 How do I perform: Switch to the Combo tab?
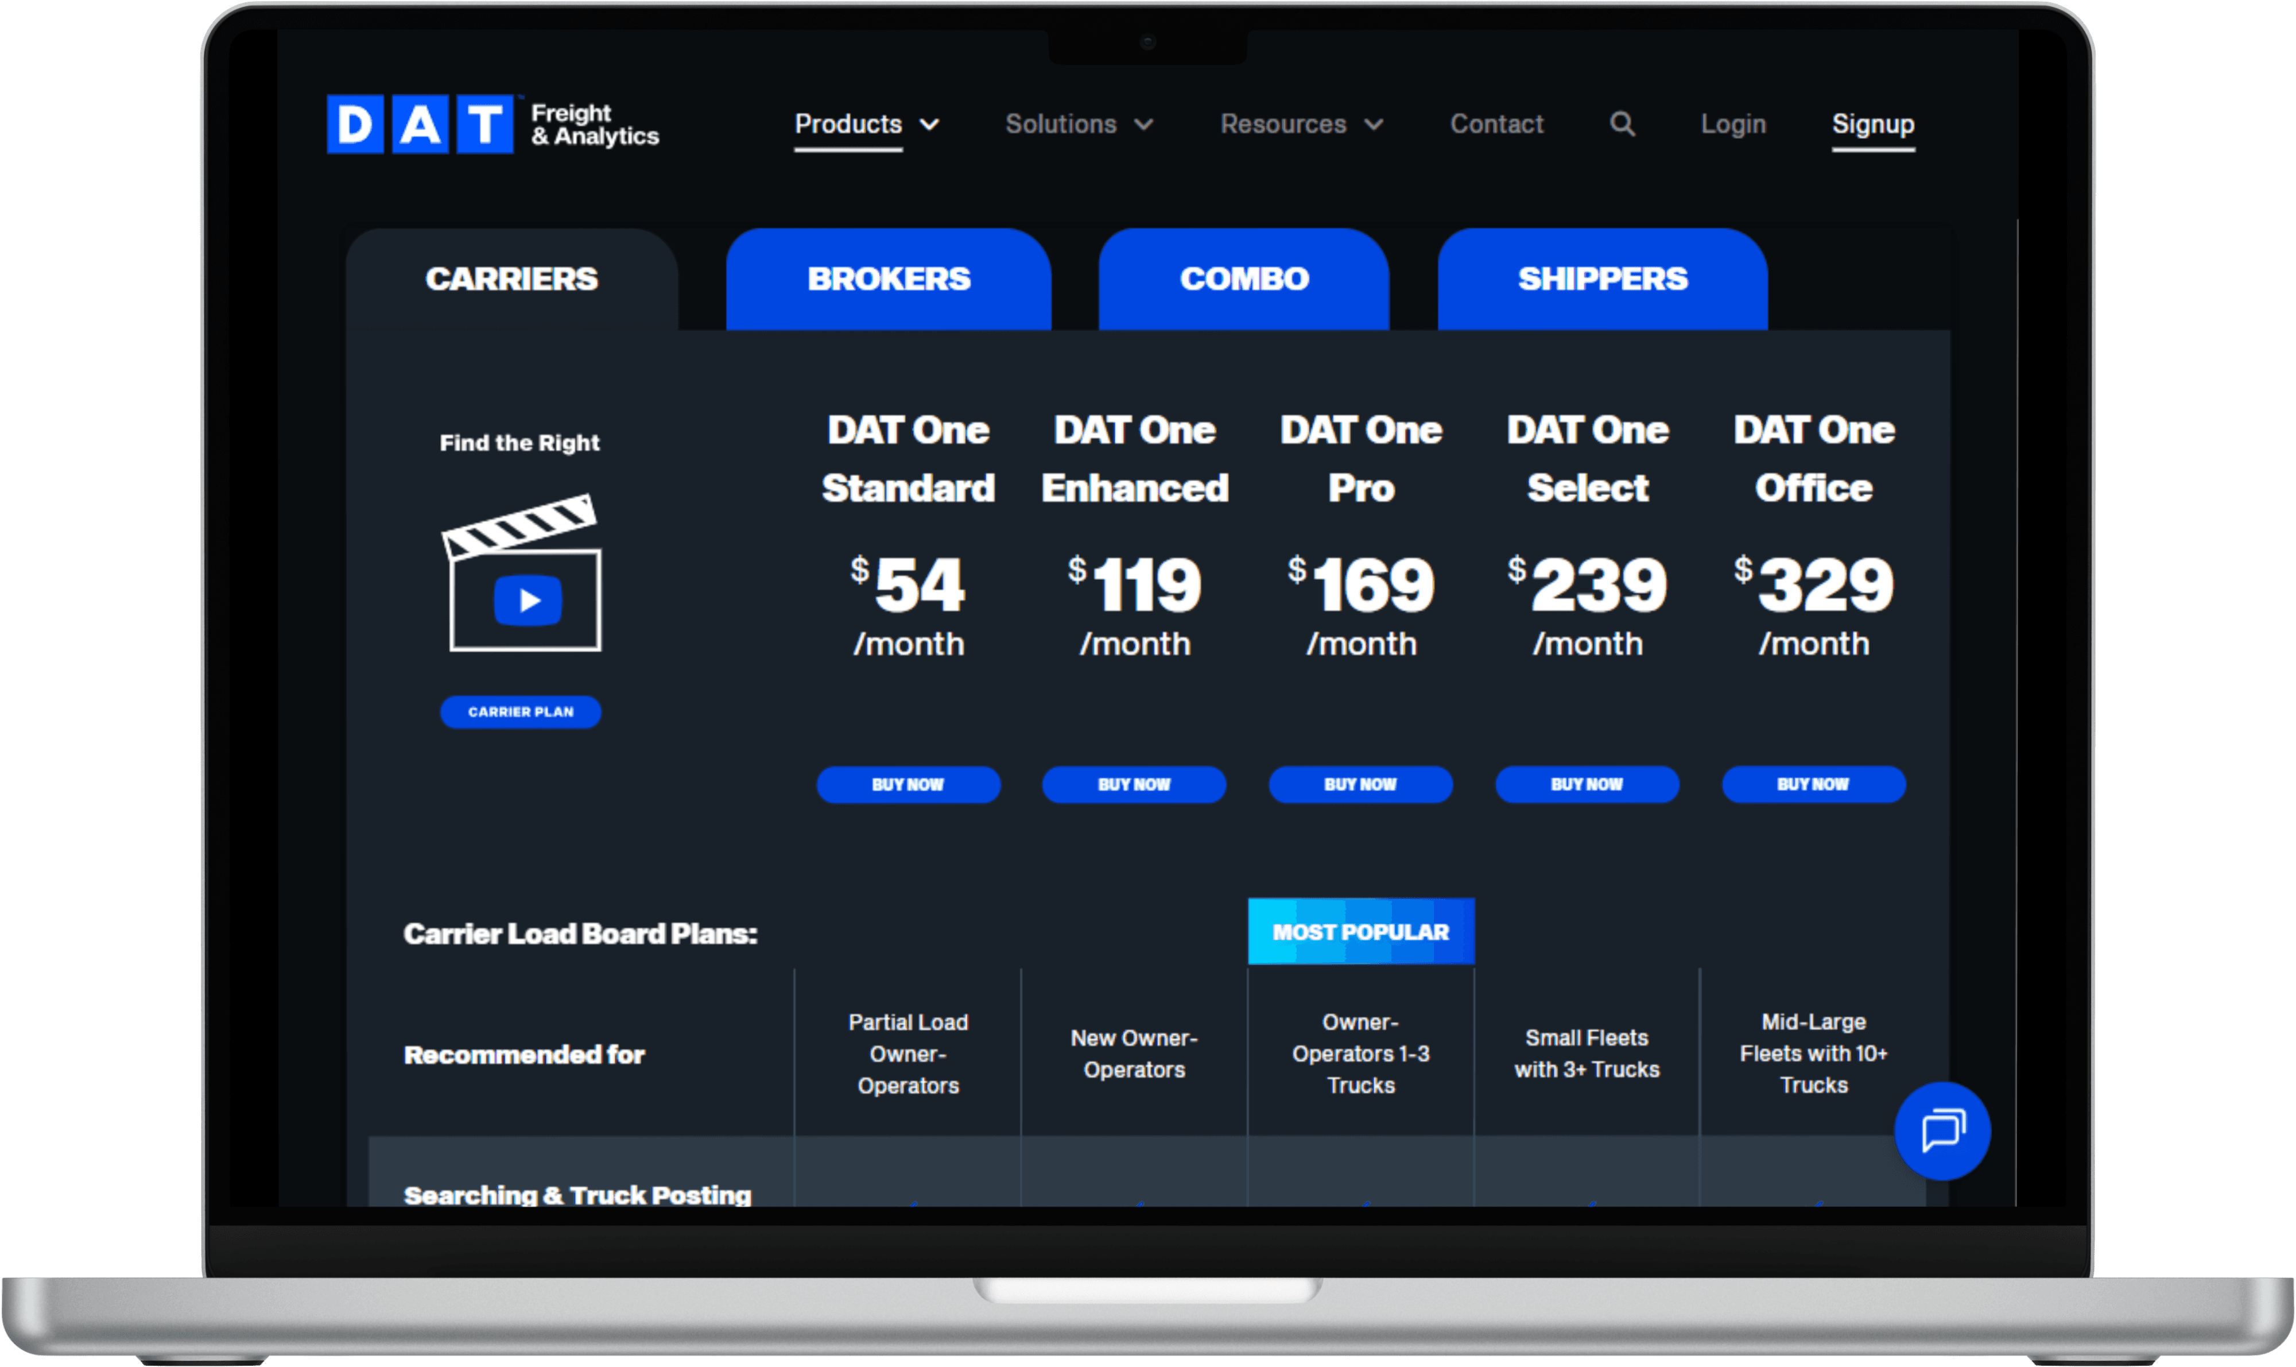pyautogui.click(x=1243, y=279)
